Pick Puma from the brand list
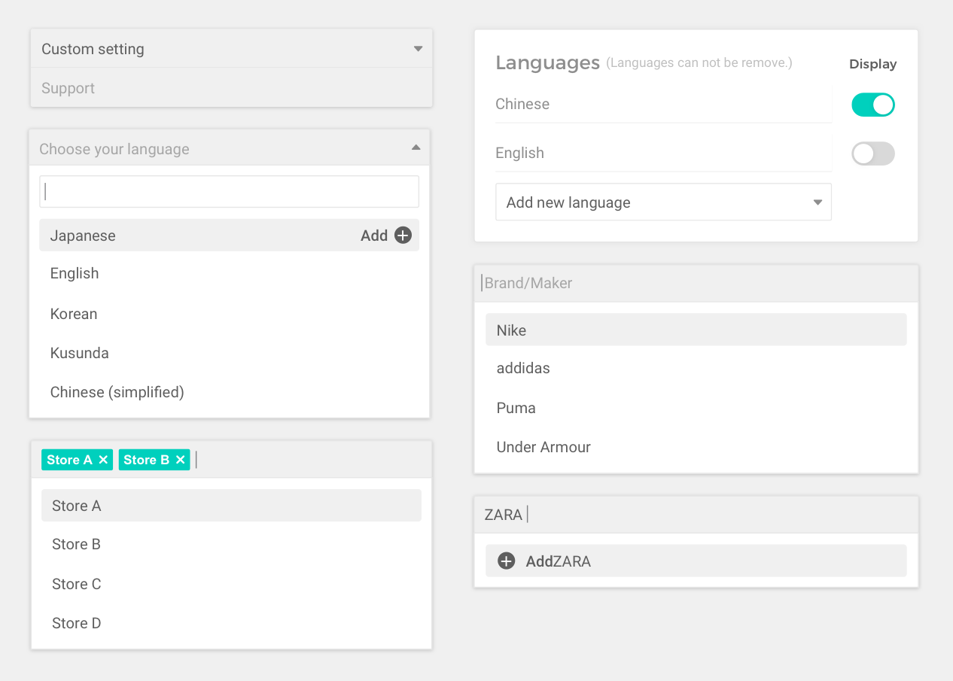 516,408
